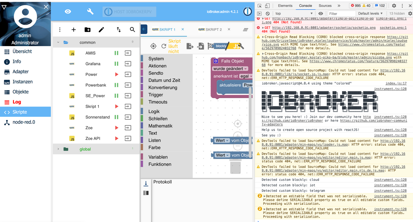Screen dimensions: 413x222
Task: Click the errors and warnings counter badge
Action: click(361, 6)
